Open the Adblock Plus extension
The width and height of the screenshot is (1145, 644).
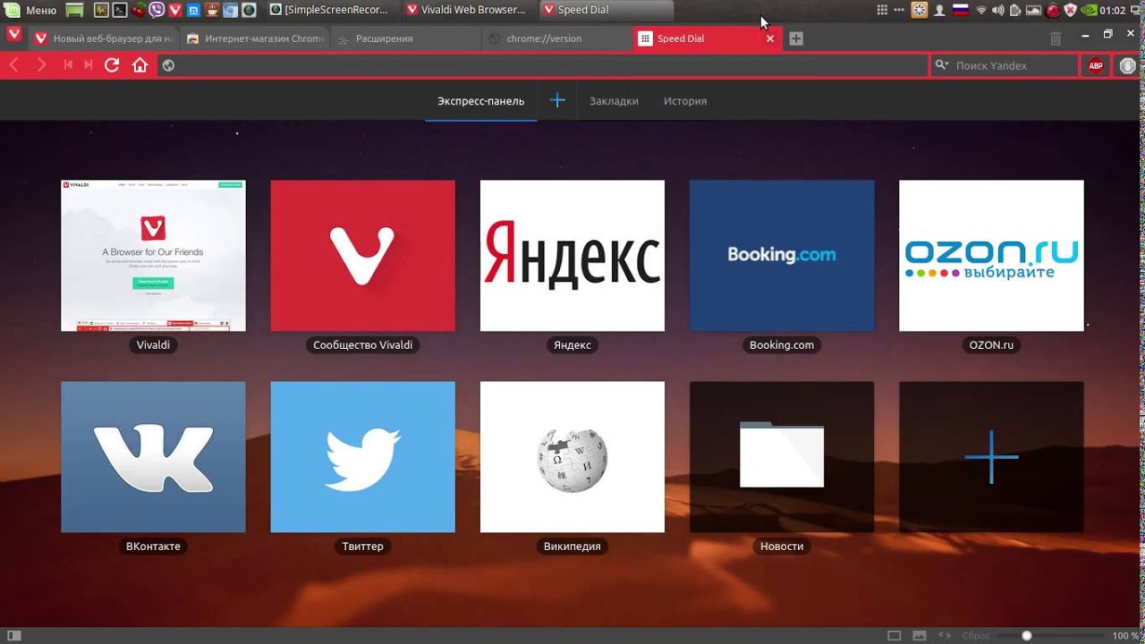(1096, 65)
